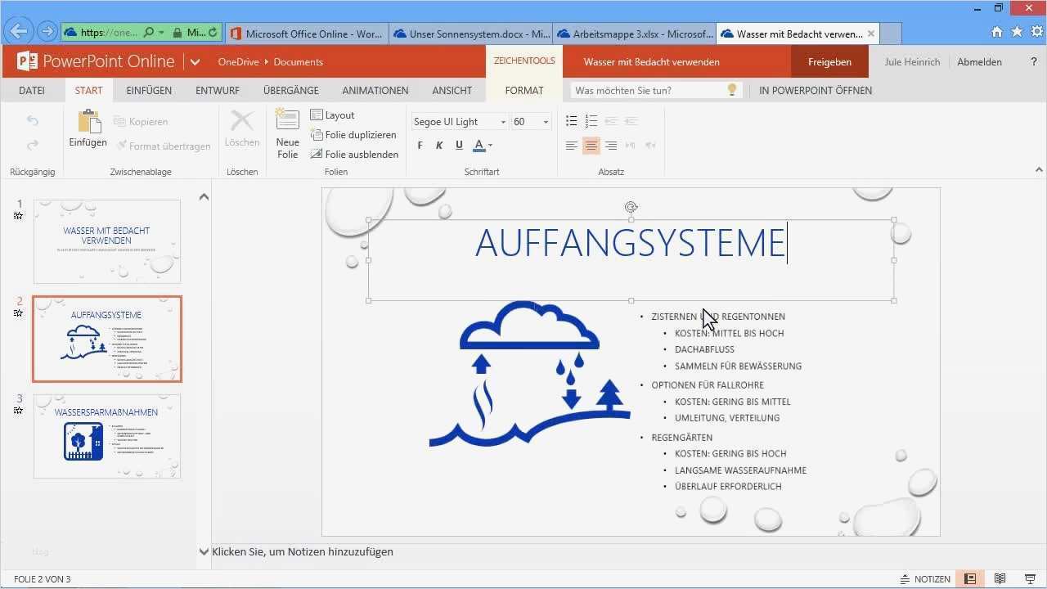Toggle bold formatting in the Schriftart group
This screenshot has width=1047, height=589.
[420, 145]
